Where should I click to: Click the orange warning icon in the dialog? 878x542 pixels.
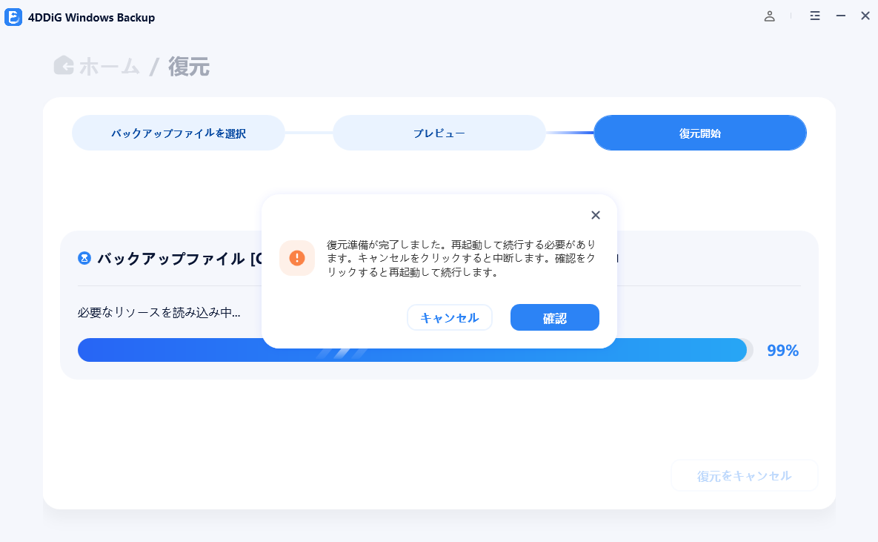[297, 258]
